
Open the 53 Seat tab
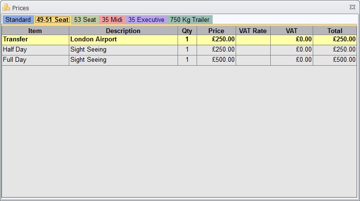[85, 19]
